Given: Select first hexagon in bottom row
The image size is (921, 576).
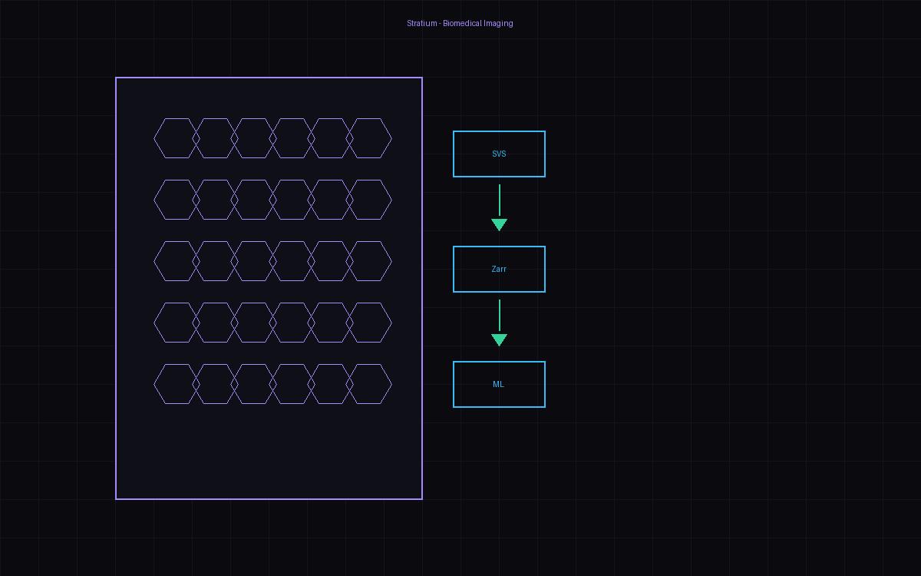Looking at the screenshot, I should point(176,384).
